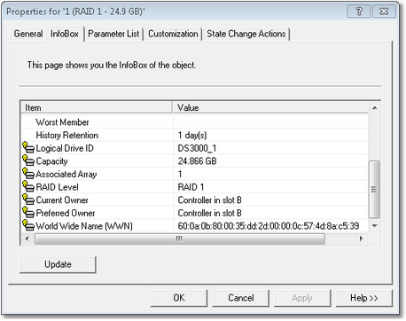This screenshot has height=321, width=406.
Task: Click the Associated Array row icon
Action: [28, 173]
